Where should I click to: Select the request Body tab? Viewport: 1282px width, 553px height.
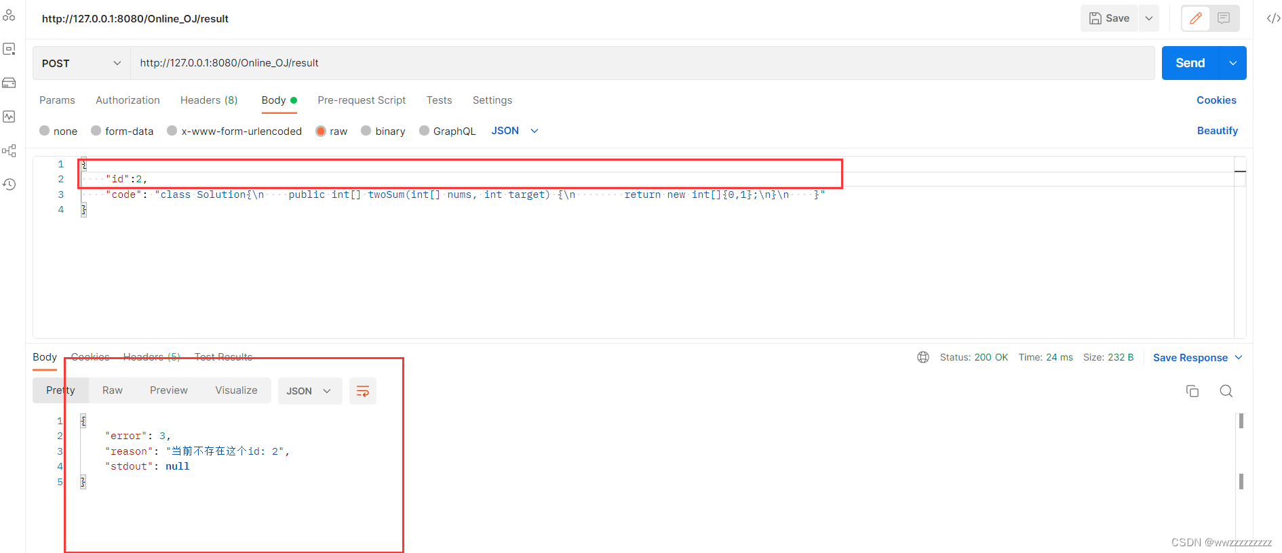click(x=279, y=100)
